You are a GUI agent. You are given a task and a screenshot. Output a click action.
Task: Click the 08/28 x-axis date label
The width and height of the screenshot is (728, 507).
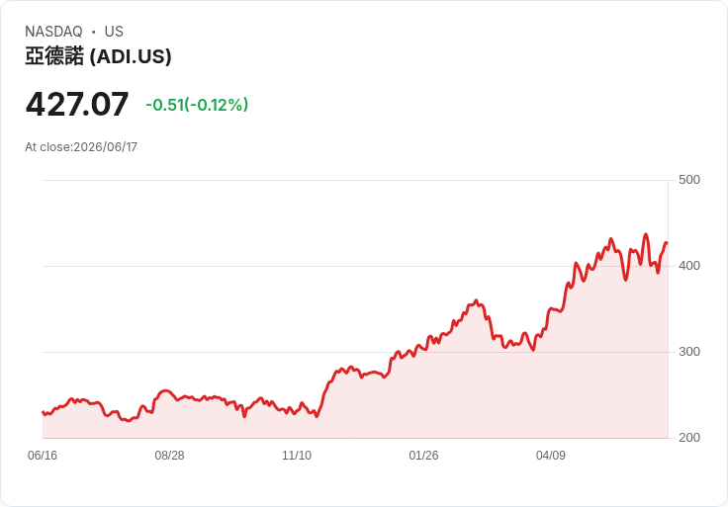tap(169, 456)
